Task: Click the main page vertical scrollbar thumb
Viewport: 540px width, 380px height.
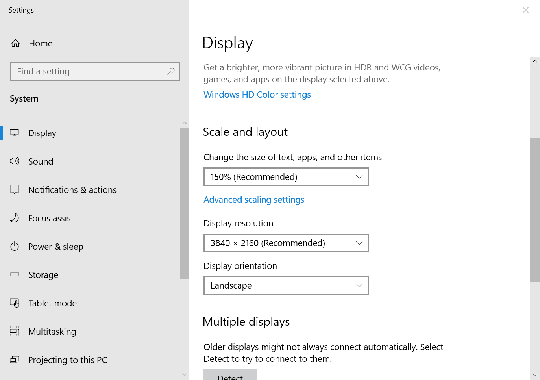Action: (x=534, y=210)
